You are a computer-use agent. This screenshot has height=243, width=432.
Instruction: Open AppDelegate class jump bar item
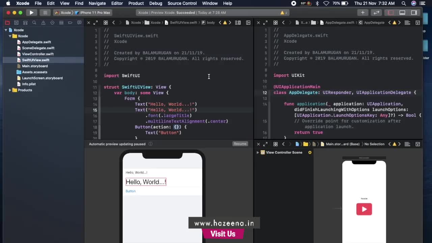coord(372,23)
